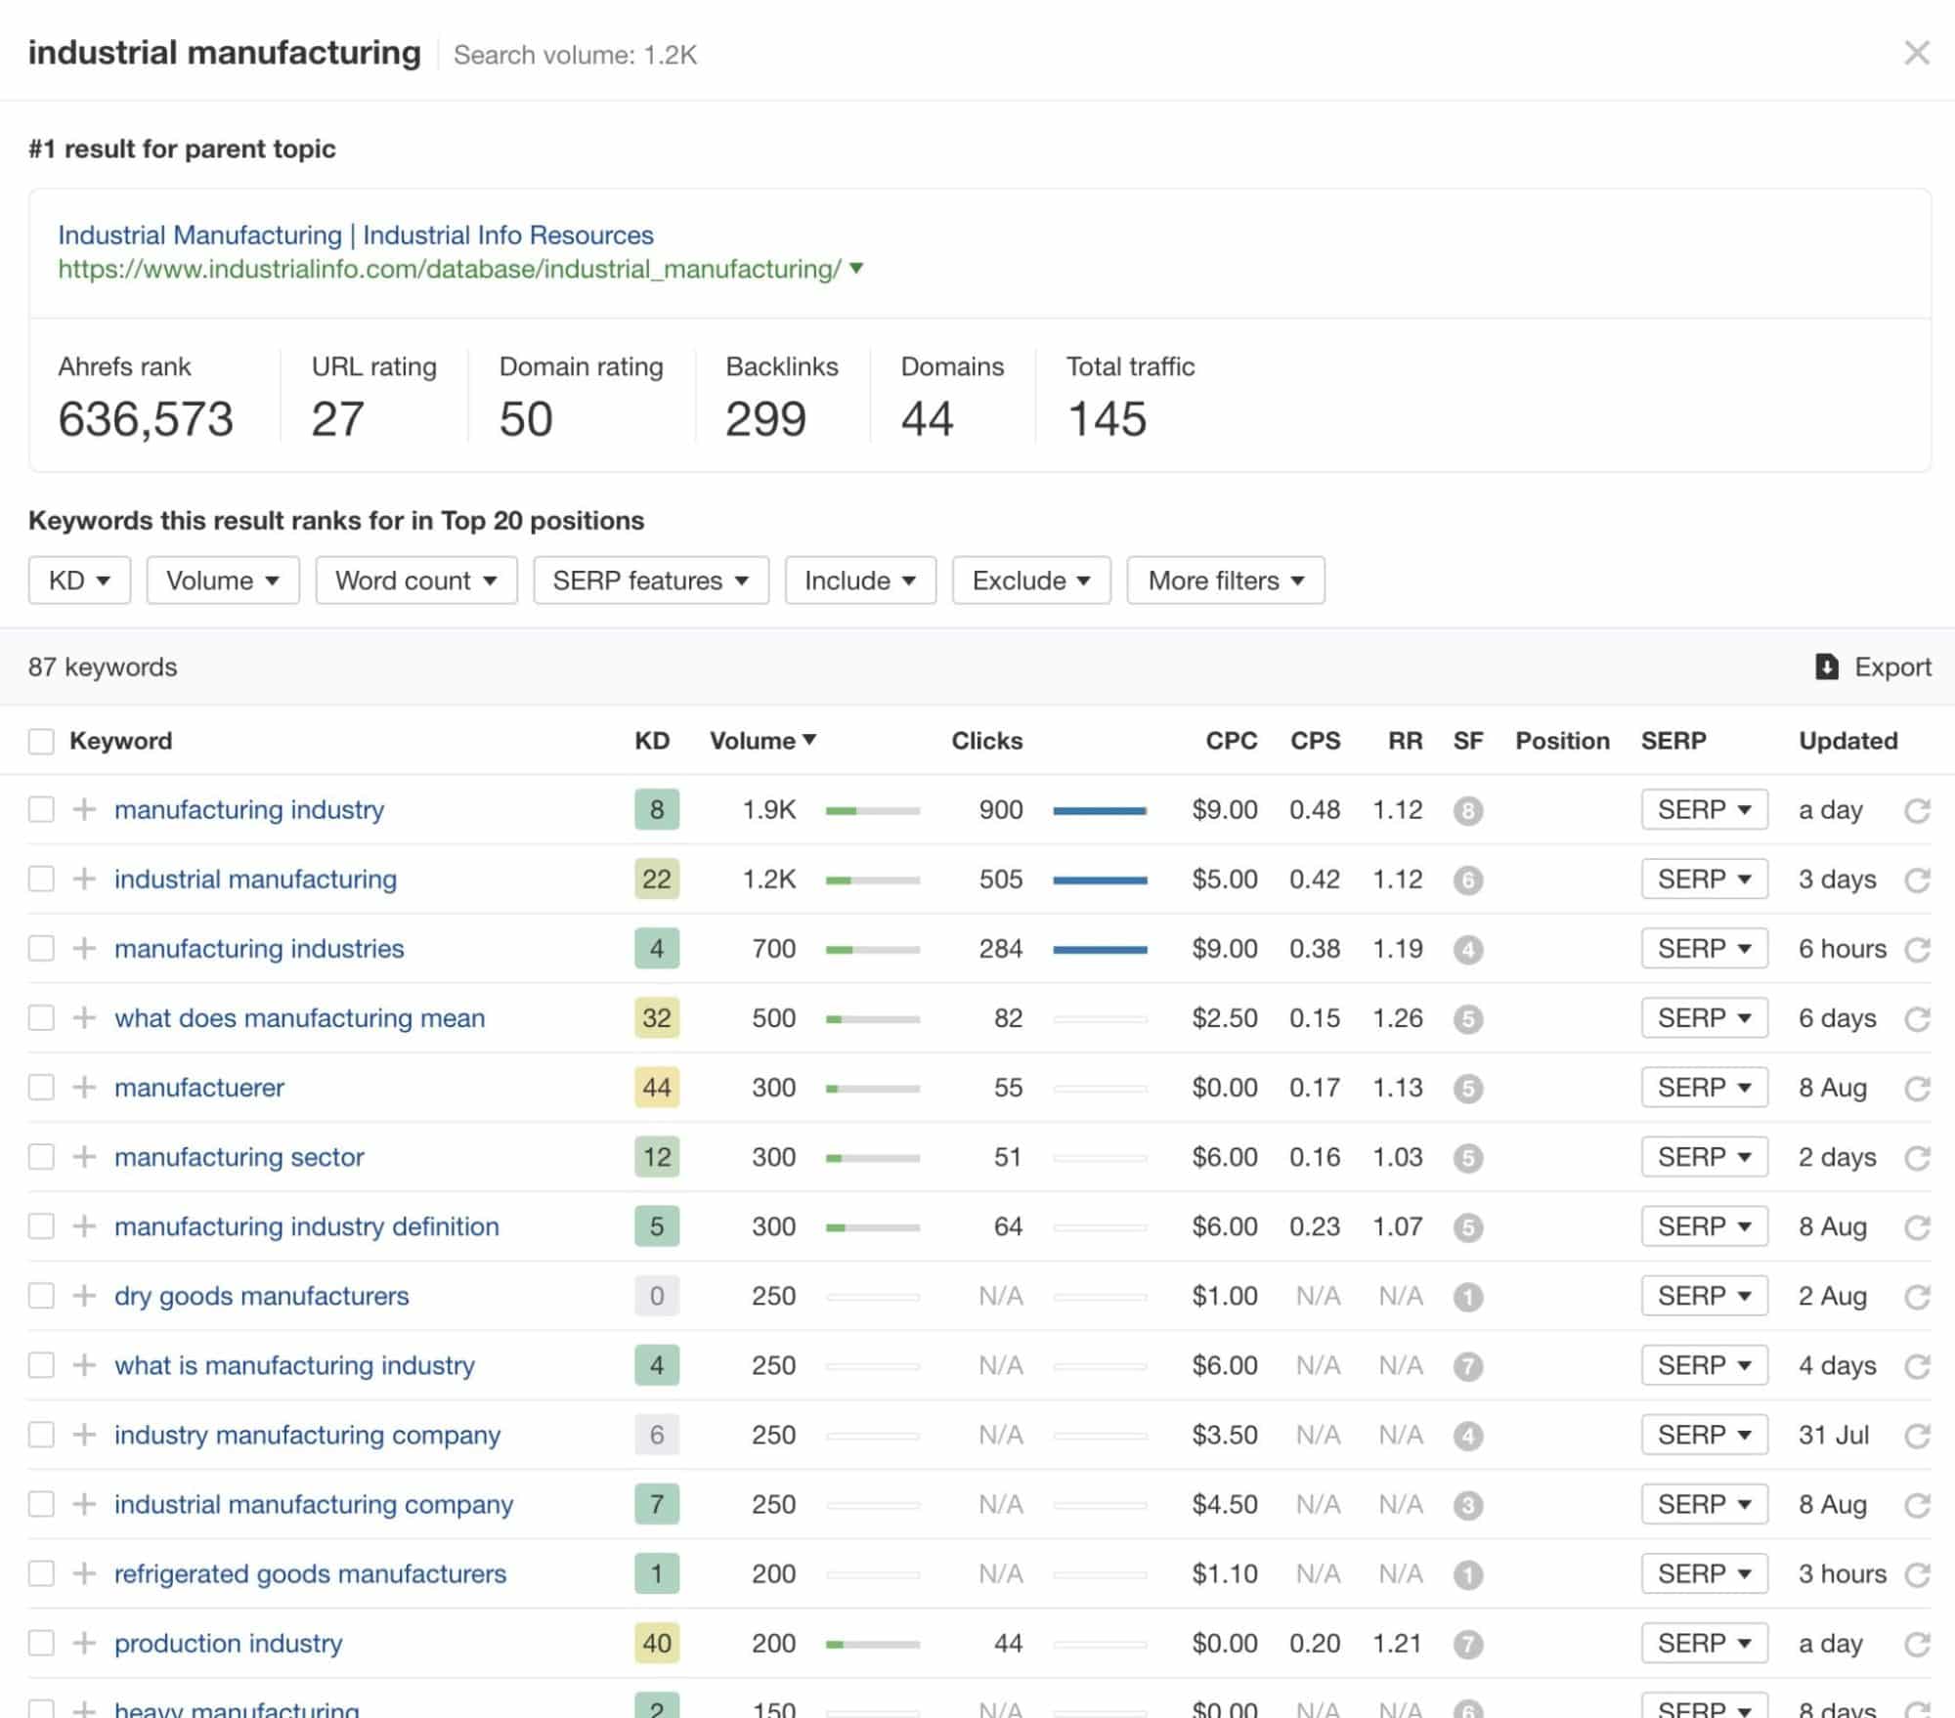Screen dimensions: 1955x1718
Task: Close the industrial manufacturing panel
Action: 1917,53
